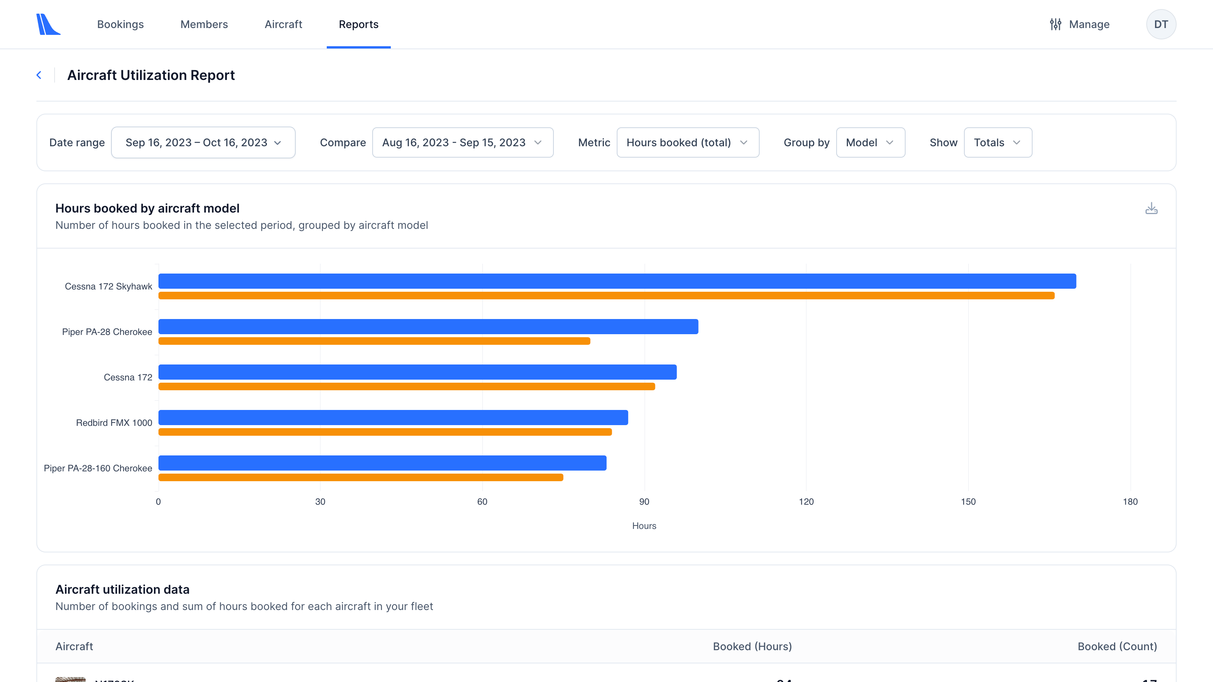Click the back chevron beside report title
The height and width of the screenshot is (682, 1213).
(x=39, y=75)
